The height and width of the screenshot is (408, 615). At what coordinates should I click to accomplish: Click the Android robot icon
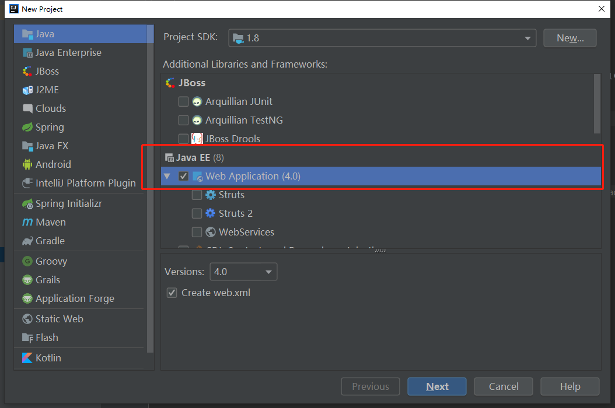coord(27,164)
